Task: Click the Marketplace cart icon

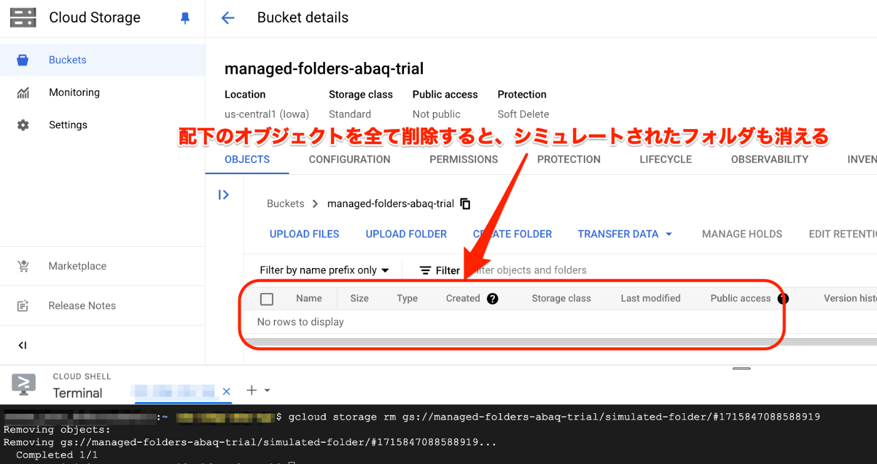Action: tap(23, 266)
